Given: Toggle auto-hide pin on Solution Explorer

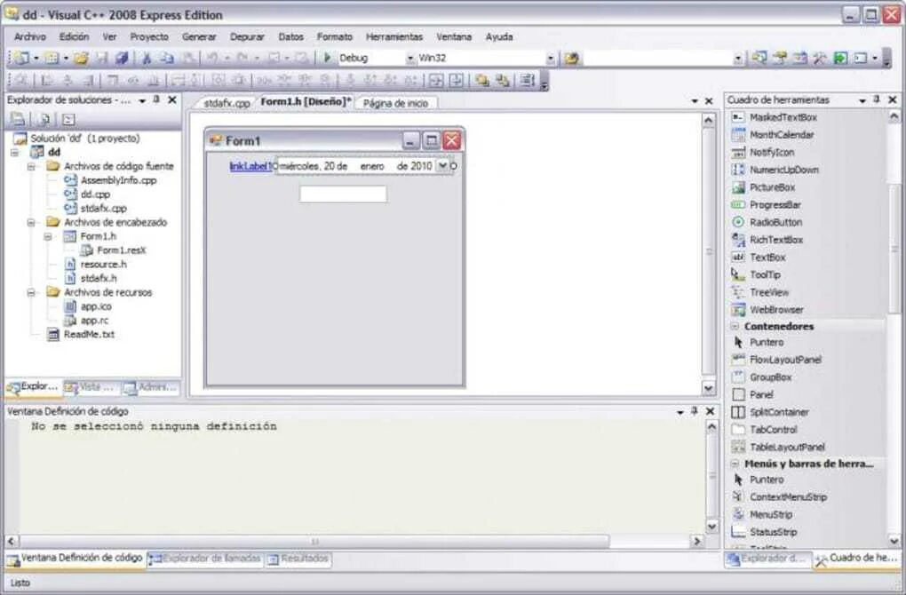Looking at the screenshot, I should point(156,100).
